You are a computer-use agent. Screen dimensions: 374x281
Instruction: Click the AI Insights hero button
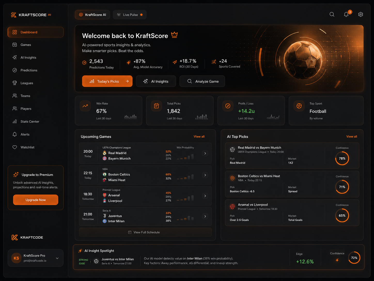point(156,81)
